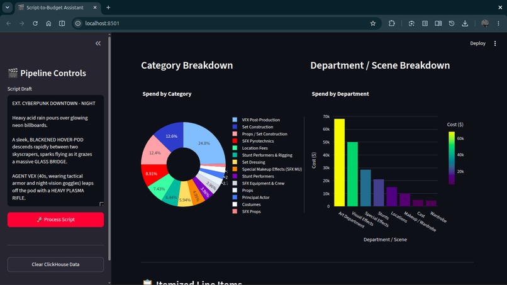Click the Department / Scene axis label

pyautogui.click(x=385, y=240)
